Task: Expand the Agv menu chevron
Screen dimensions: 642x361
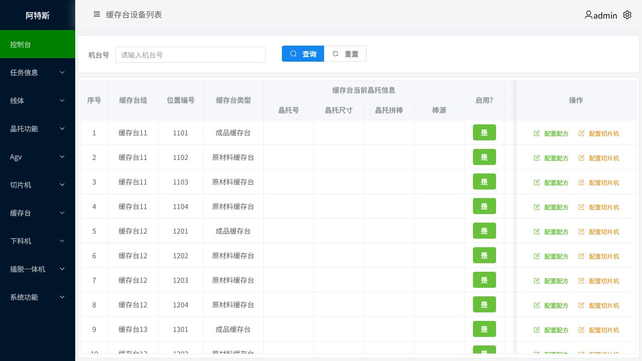Action: [x=62, y=156]
